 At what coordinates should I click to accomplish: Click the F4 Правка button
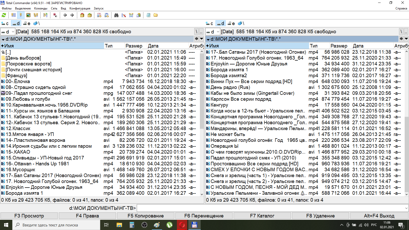[87, 216]
